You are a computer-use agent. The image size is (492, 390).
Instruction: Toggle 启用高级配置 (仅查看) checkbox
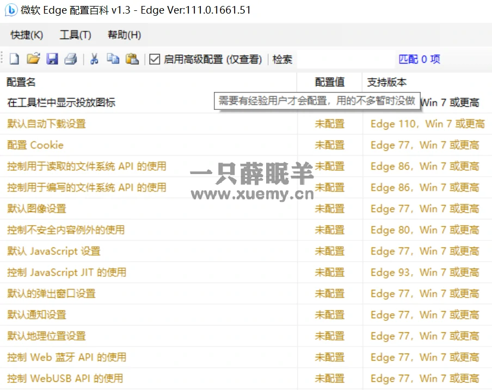(x=155, y=59)
